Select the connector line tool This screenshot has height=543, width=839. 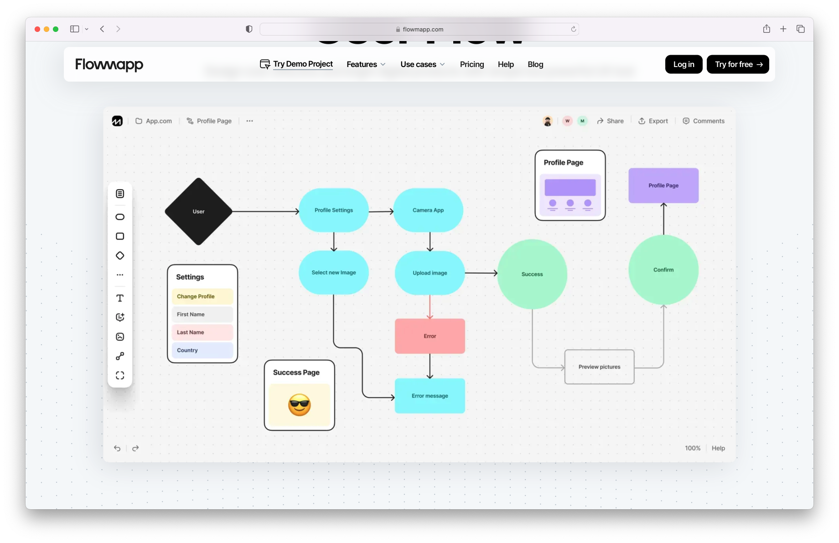(120, 356)
